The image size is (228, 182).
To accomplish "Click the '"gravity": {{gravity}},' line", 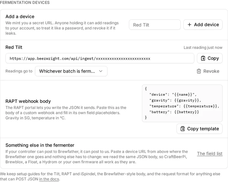I will click(x=175, y=100).
